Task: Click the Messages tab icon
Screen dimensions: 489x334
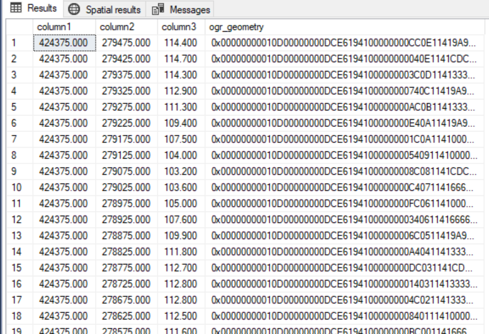Action: tap(158, 10)
